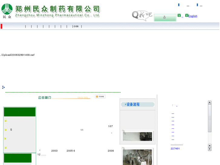Screen dimensions: 220x165
Task: Click the Minzhong Pharmaceutical company logo
Action: pos(50,11)
